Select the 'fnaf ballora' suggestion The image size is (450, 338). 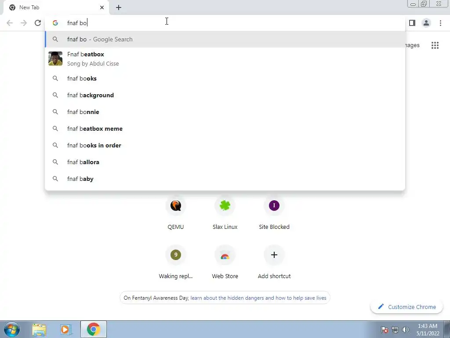[x=225, y=162]
